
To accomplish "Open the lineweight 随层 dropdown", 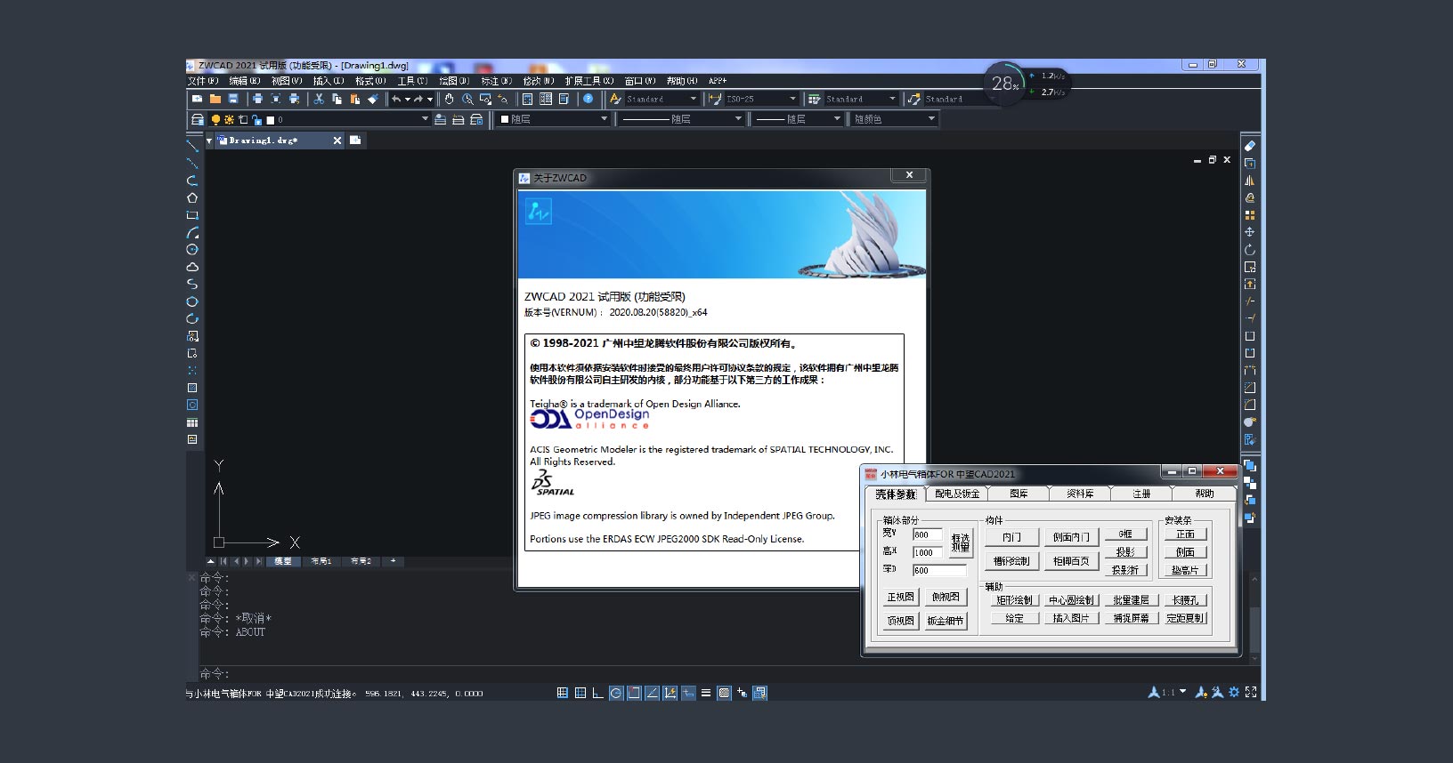I will [x=837, y=119].
